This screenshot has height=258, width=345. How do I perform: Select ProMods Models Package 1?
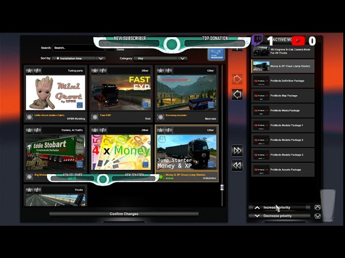282,125
